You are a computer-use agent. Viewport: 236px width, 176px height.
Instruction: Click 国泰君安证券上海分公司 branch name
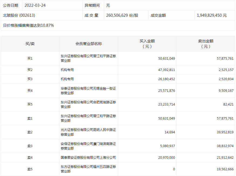pos(88,157)
